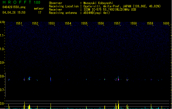Click the 0.7 kHz axis label
Viewport: 172px width, 109px height.
click(x=2, y=90)
